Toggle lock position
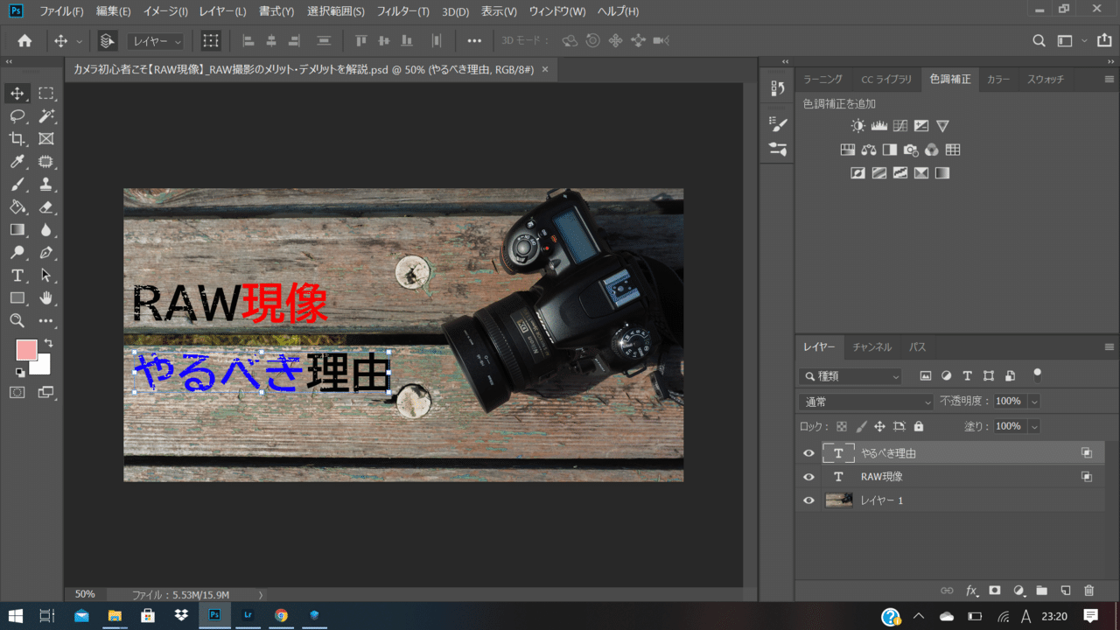Screen dimensions: 1120x630 880,426
